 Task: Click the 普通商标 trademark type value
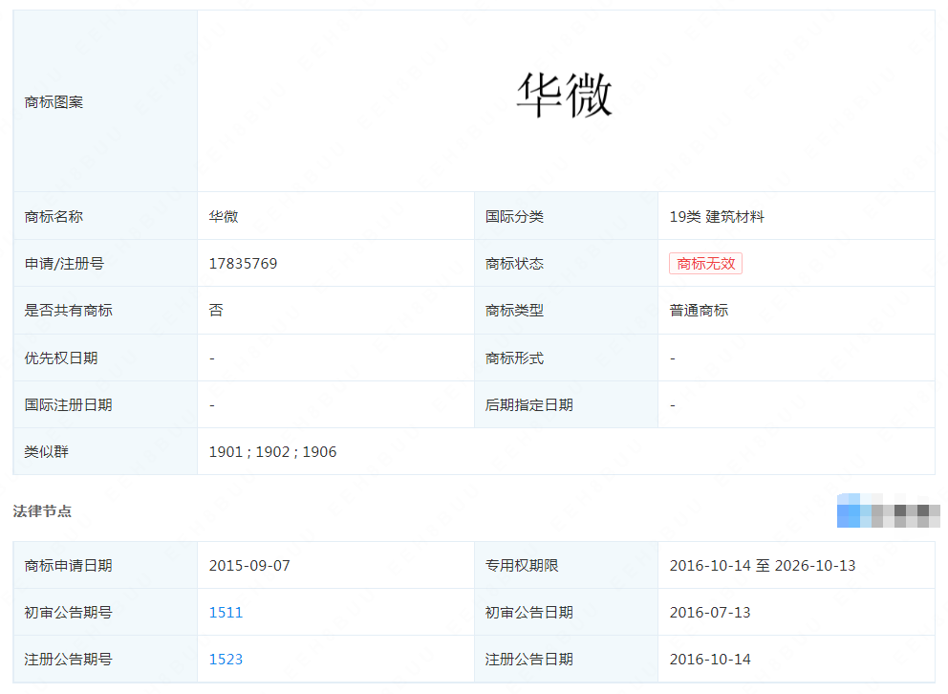pos(699,310)
